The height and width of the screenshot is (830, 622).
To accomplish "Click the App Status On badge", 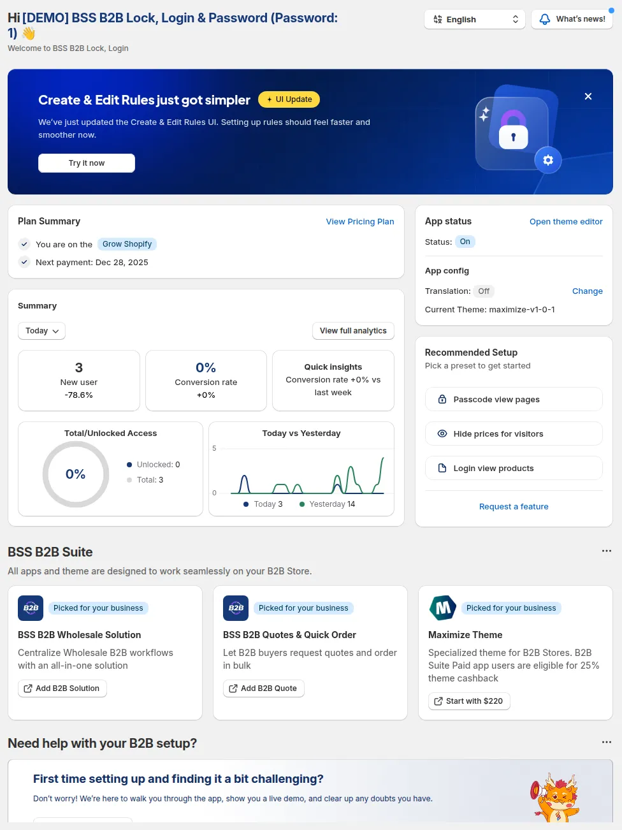I will pos(465,242).
